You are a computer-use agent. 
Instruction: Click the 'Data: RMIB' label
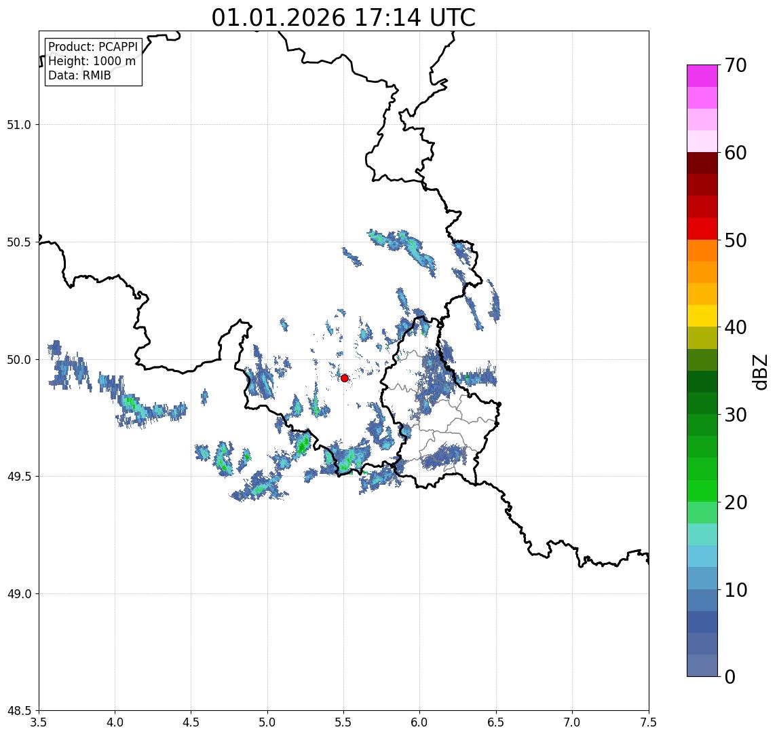79,75
